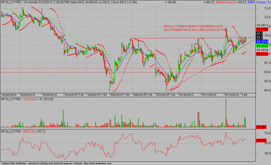
Task: Click the red 55.722 RSI value tag
Action: pyautogui.click(x=261, y=141)
